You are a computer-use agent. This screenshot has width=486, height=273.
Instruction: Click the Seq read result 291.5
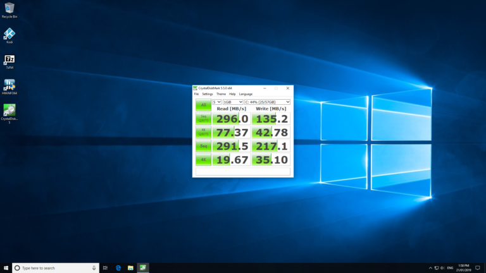(232, 146)
